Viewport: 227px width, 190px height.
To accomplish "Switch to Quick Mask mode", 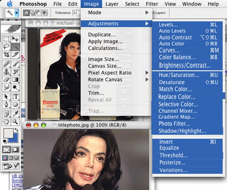I will 15,150.
